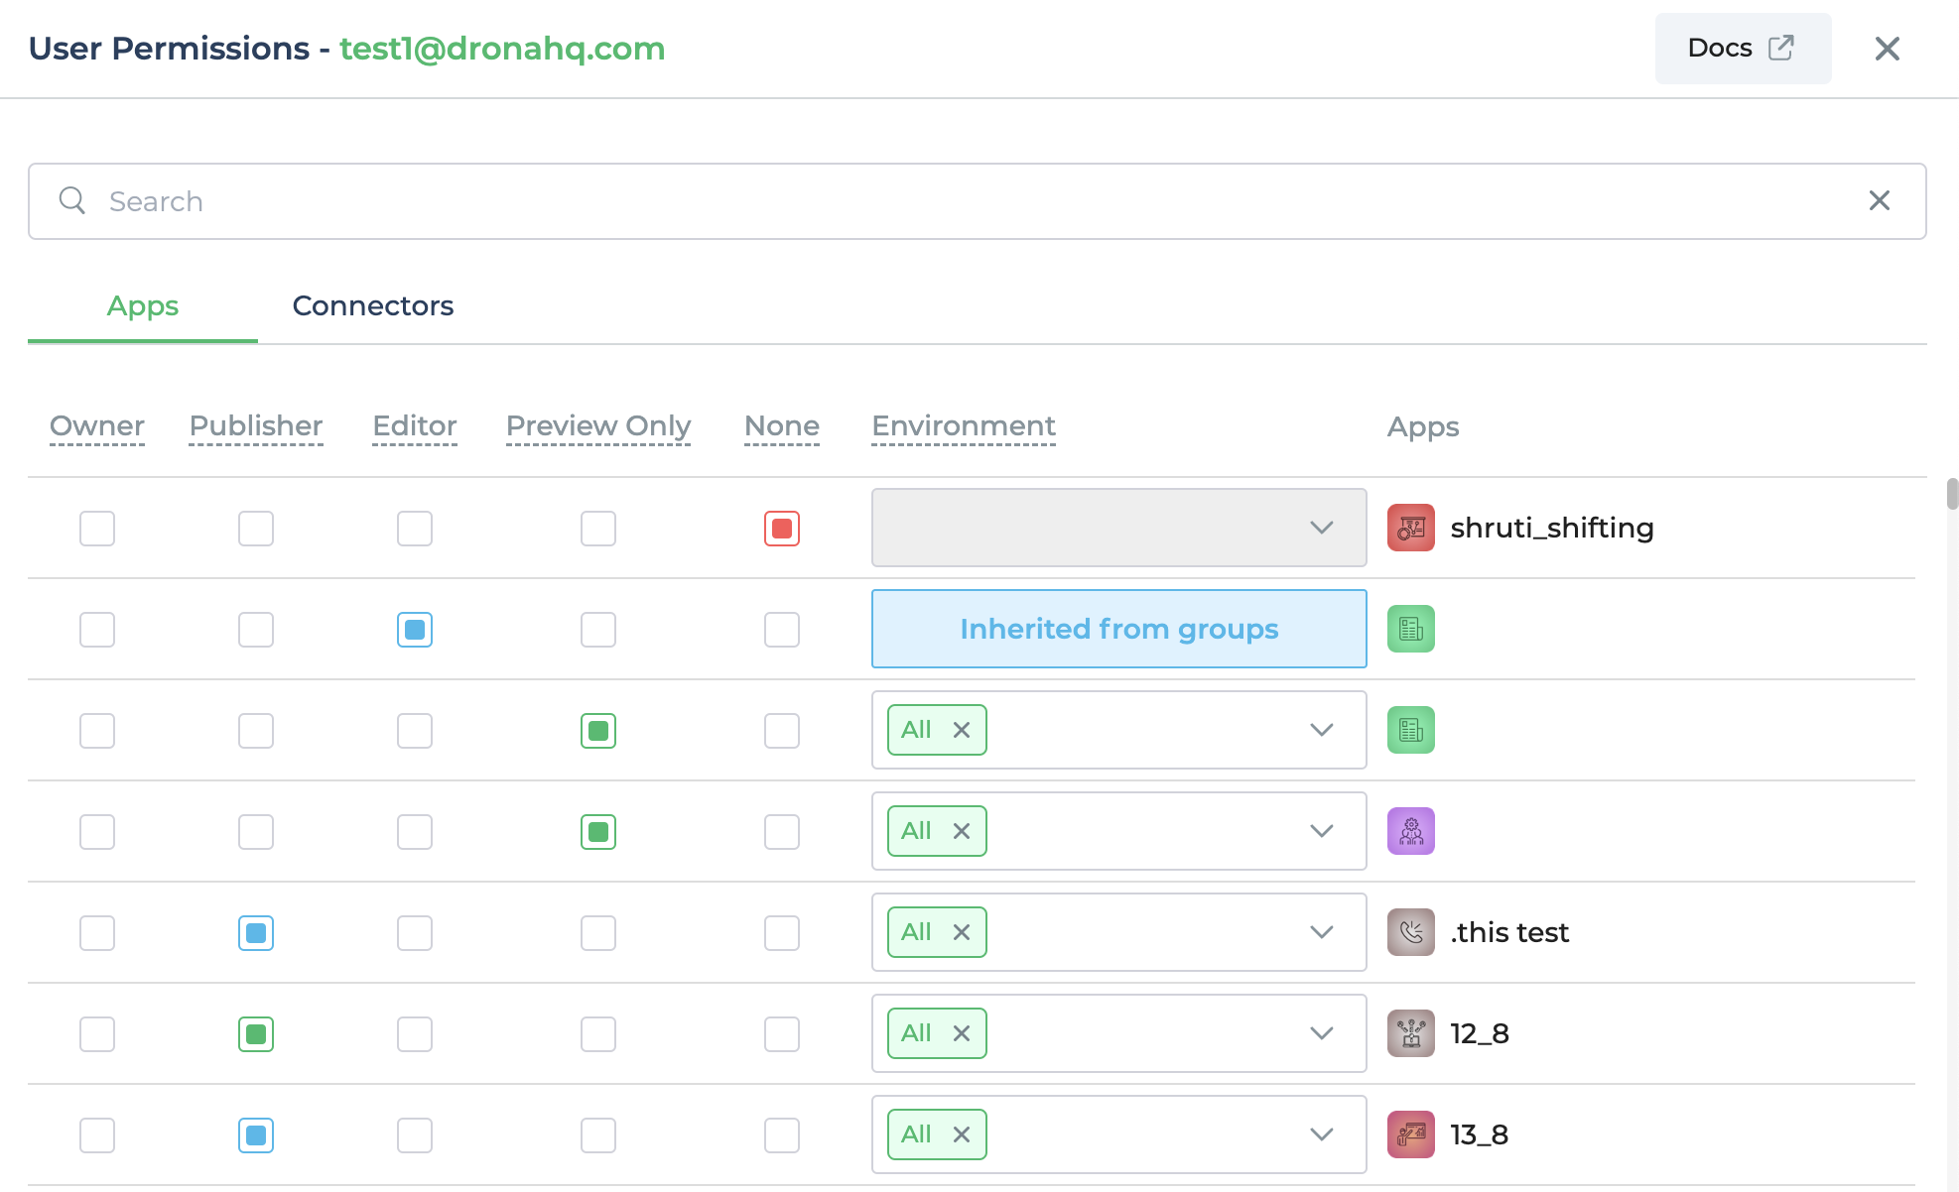Click the green spreadsheet app icon row 2
The width and height of the screenshot is (1959, 1192).
point(1410,628)
